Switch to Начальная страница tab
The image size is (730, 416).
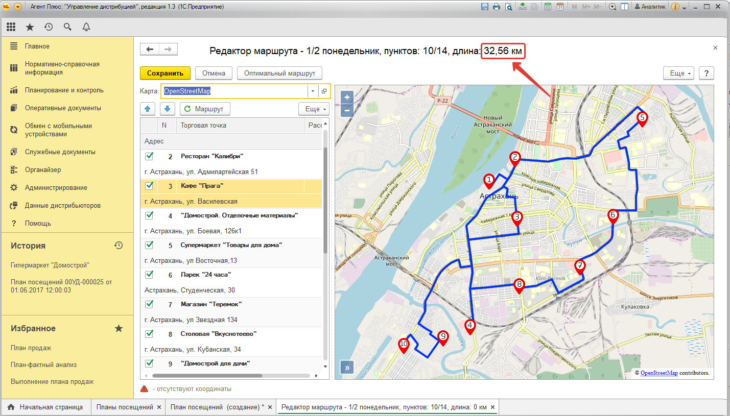coord(45,407)
